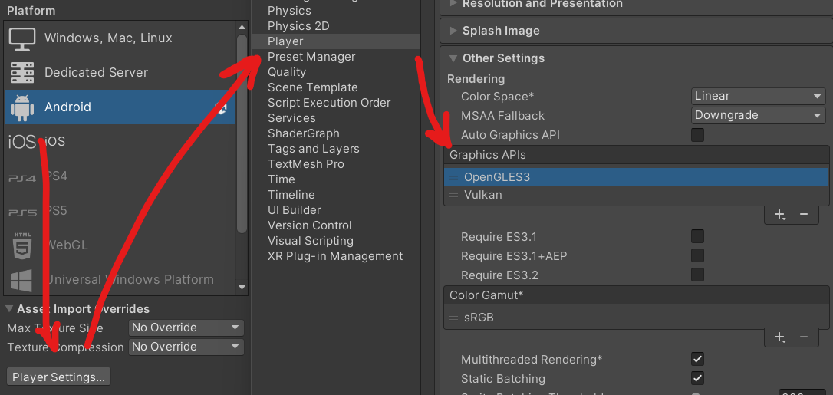Viewport: 833px width, 395px height.
Task: Click the Color Gamut minus button
Action: [803, 337]
